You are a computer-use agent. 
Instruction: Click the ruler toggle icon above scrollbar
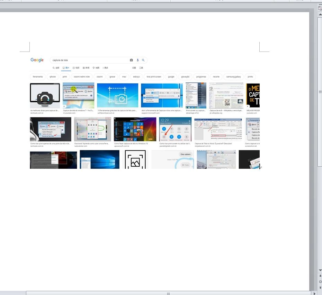(x=320, y=8)
